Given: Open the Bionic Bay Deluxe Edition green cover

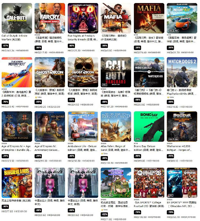Looking at the screenshot, I should pos(149,127).
